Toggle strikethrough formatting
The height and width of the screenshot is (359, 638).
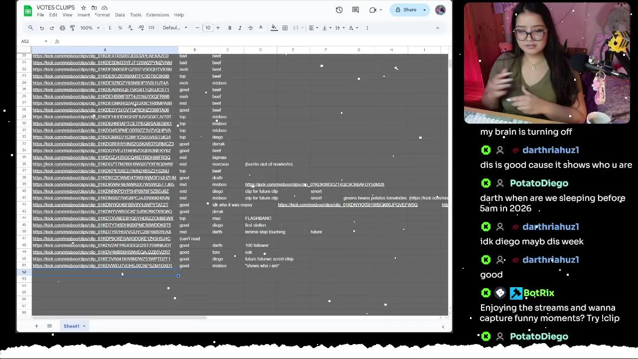tap(250, 28)
